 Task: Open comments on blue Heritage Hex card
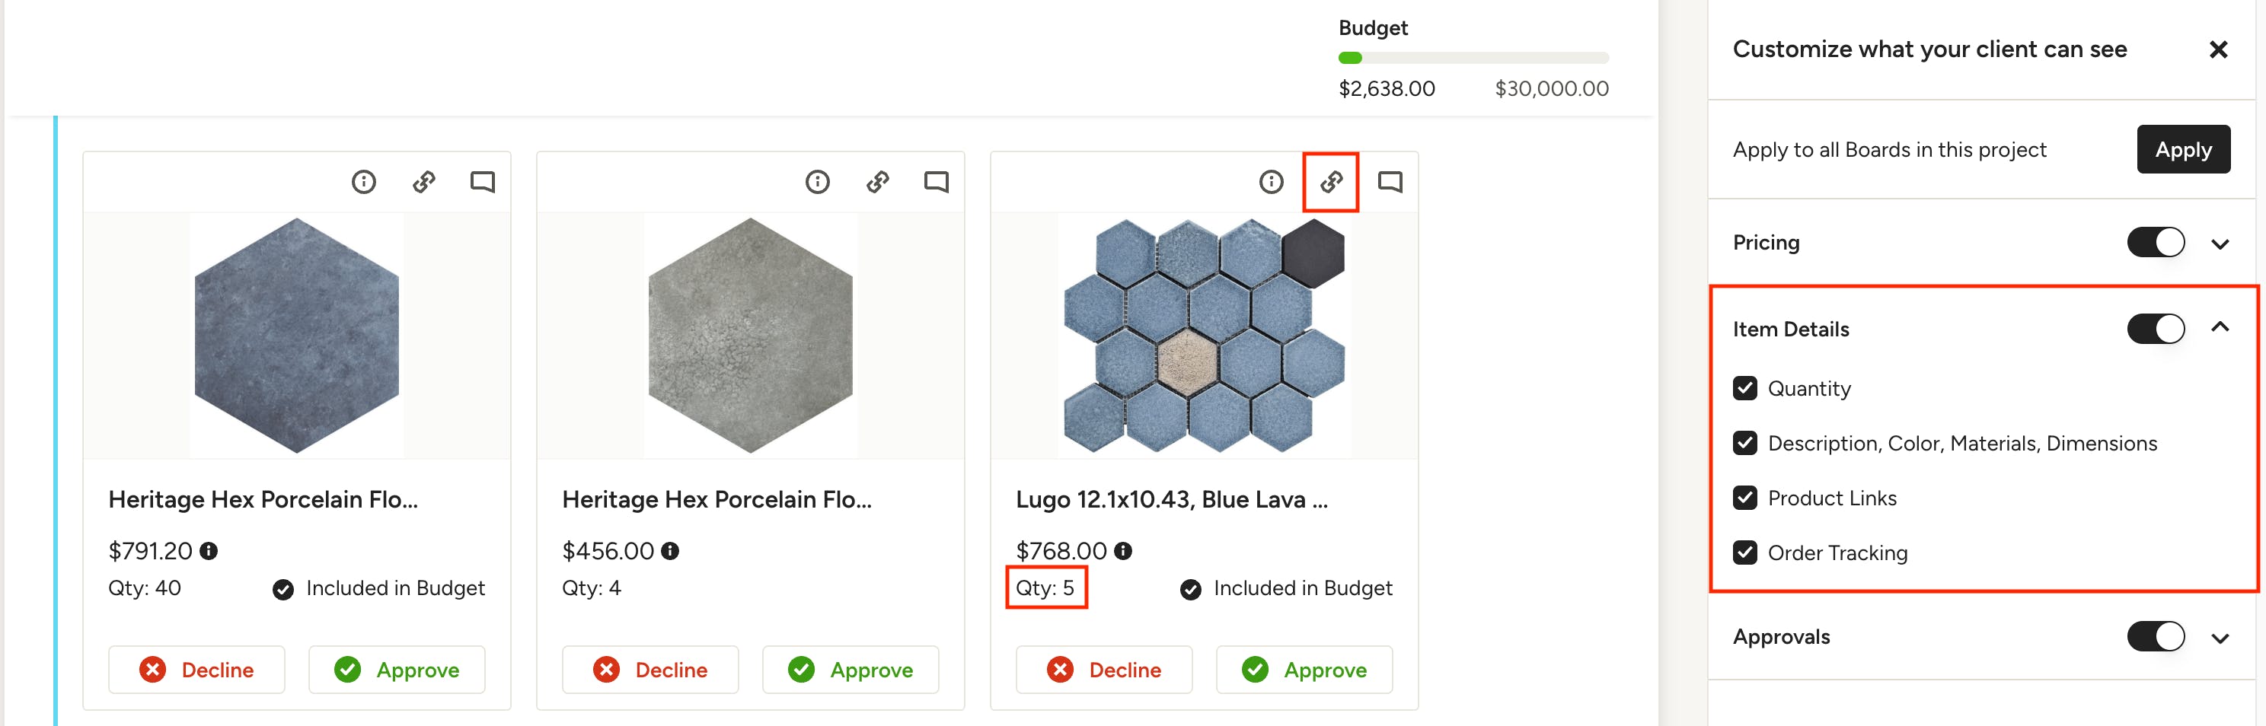tap(482, 182)
